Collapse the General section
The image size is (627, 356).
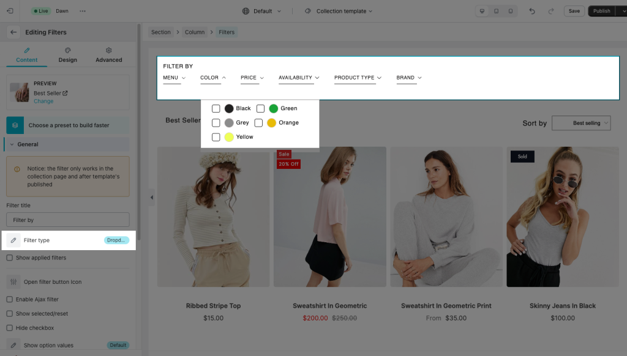pos(67,144)
